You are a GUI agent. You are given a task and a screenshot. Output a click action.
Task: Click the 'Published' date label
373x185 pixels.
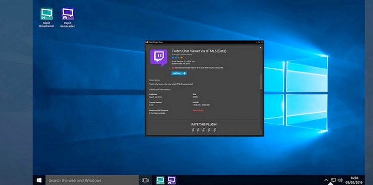coord(153,94)
